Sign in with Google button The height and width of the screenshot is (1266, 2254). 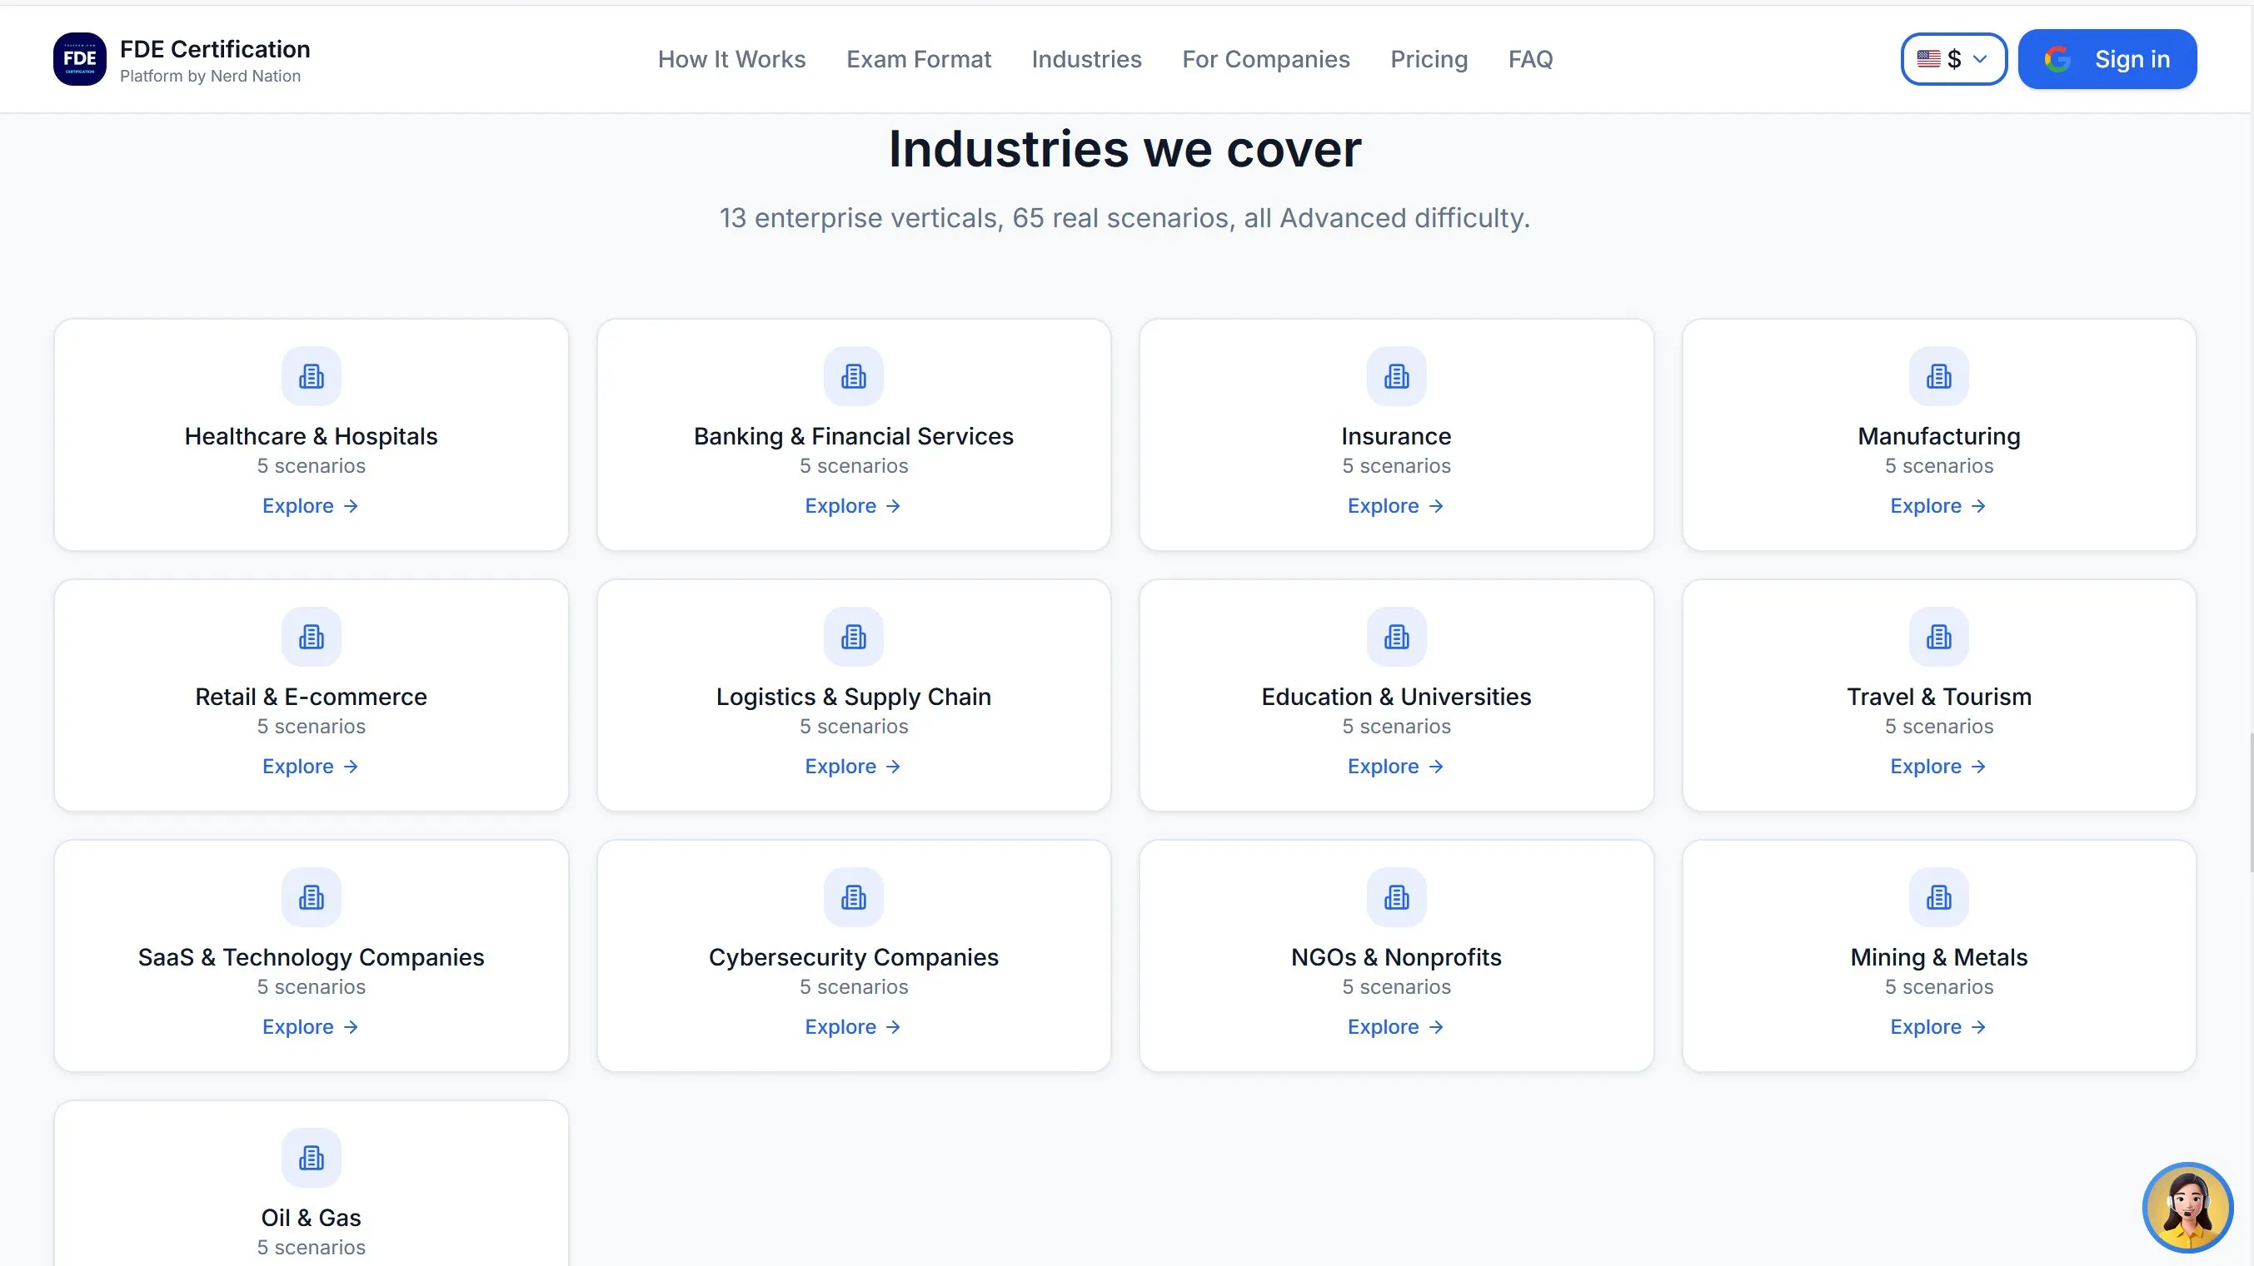point(2107,59)
